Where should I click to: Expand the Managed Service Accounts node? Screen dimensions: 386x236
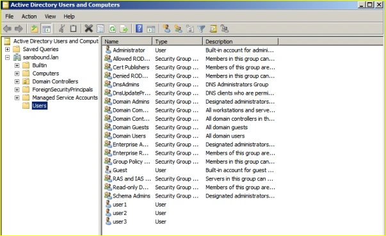17,98
